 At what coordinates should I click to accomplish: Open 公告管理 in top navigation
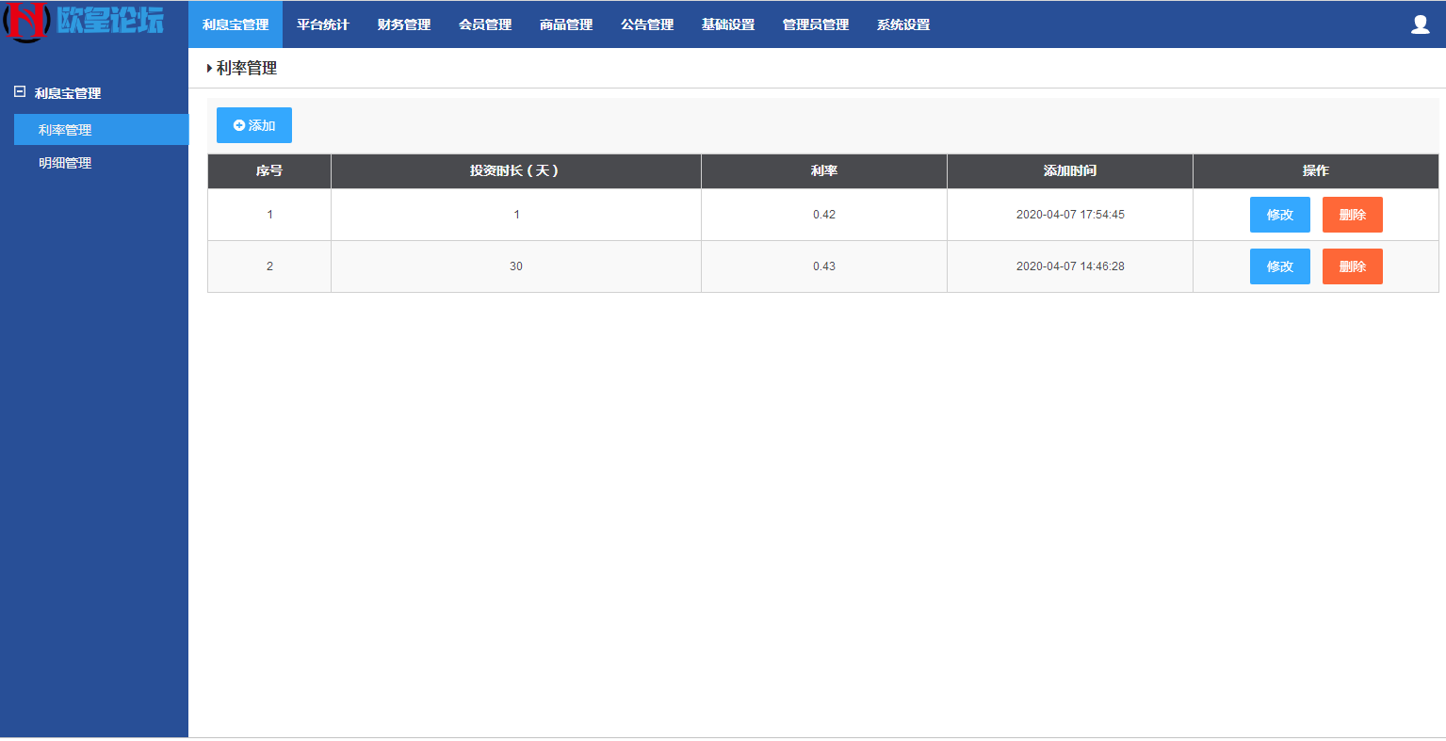[647, 24]
